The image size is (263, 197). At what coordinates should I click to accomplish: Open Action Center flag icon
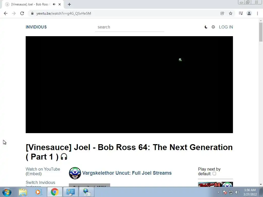(224, 192)
